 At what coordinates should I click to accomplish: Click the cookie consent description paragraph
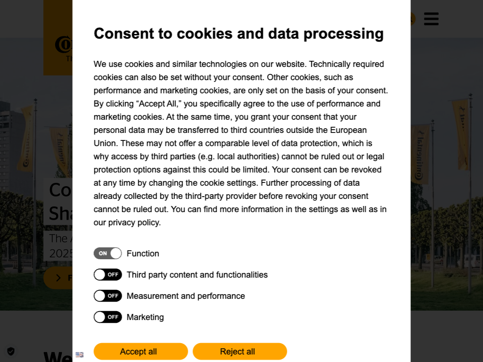(x=241, y=143)
